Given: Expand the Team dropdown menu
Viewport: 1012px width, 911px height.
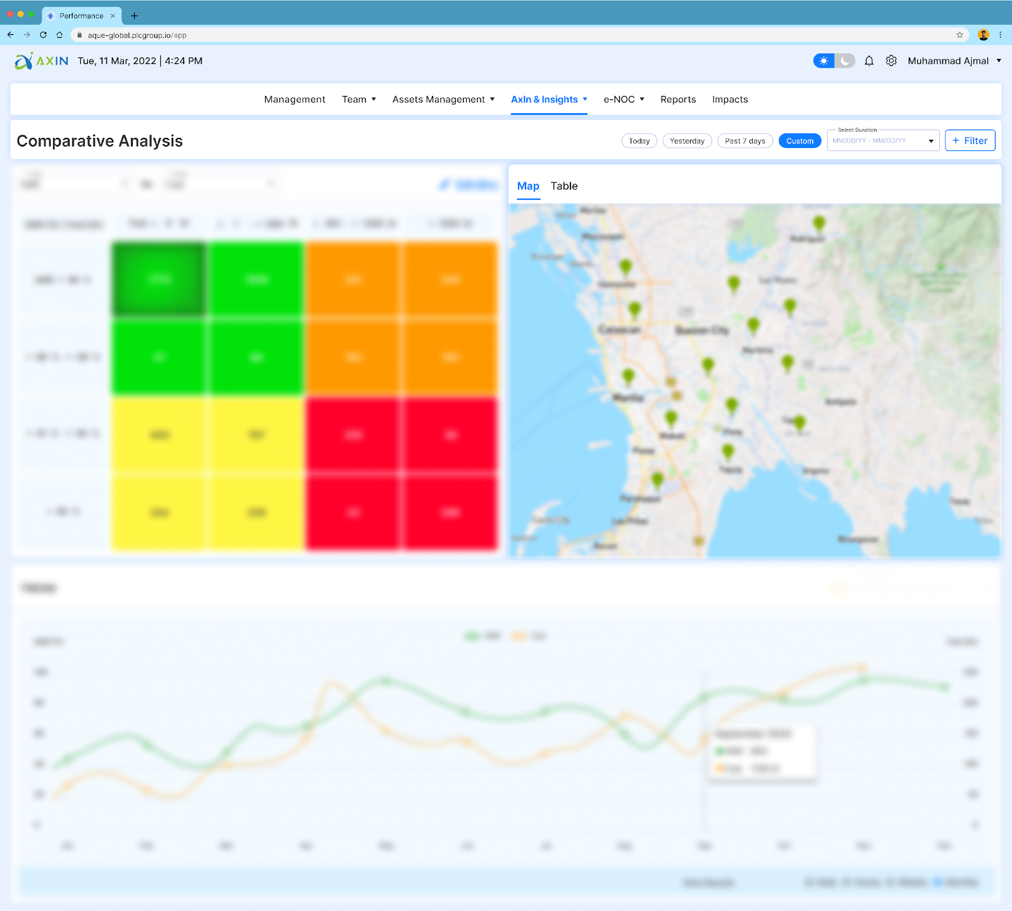Looking at the screenshot, I should point(359,99).
